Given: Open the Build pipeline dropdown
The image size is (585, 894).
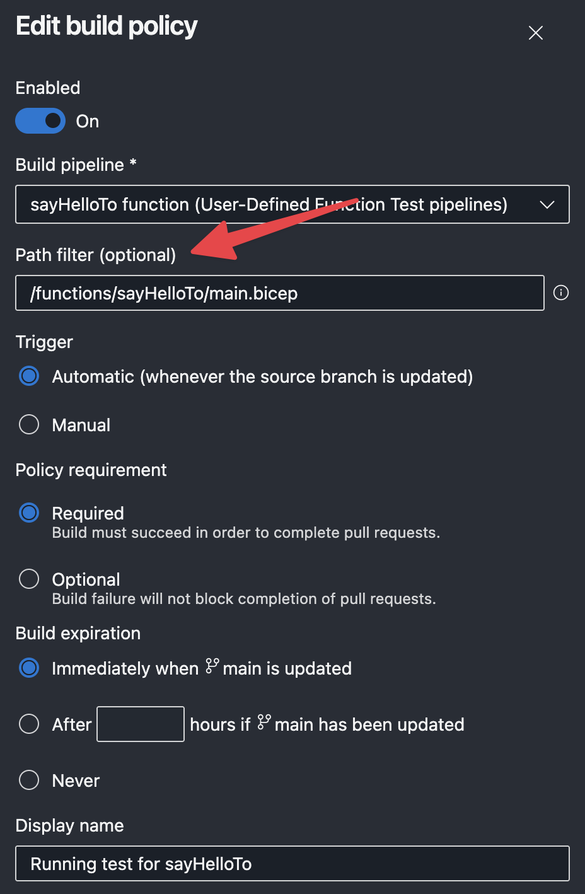Looking at the screenshot, I should [x=277, y=204].
